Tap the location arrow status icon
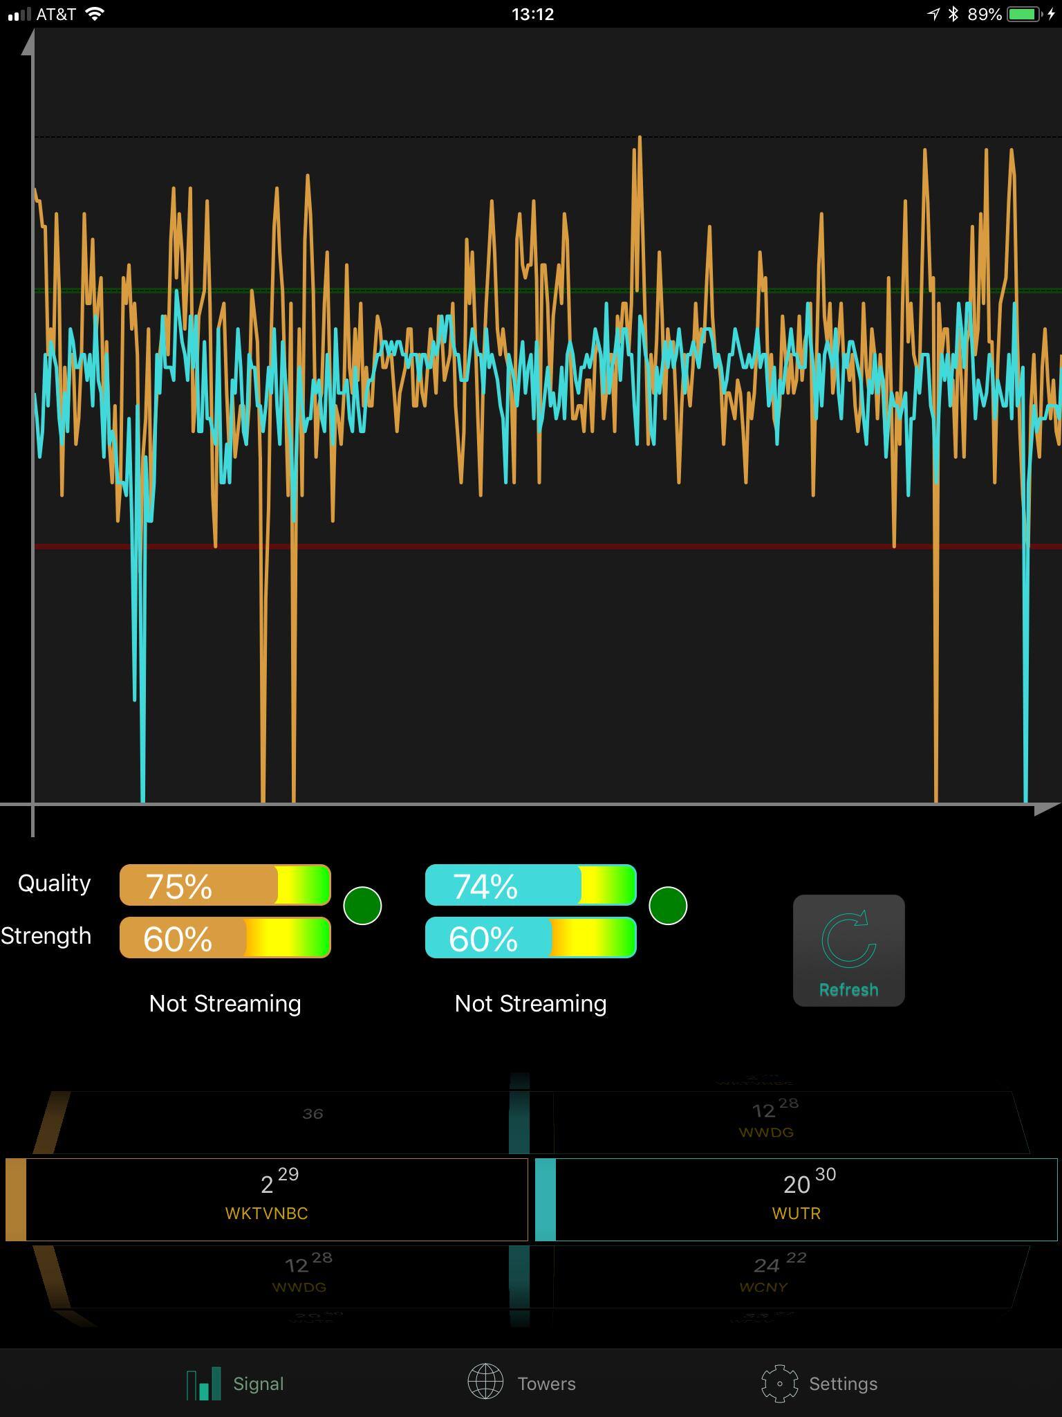The width and height of the screenshot is (1062, 1417). pos(933,15)
